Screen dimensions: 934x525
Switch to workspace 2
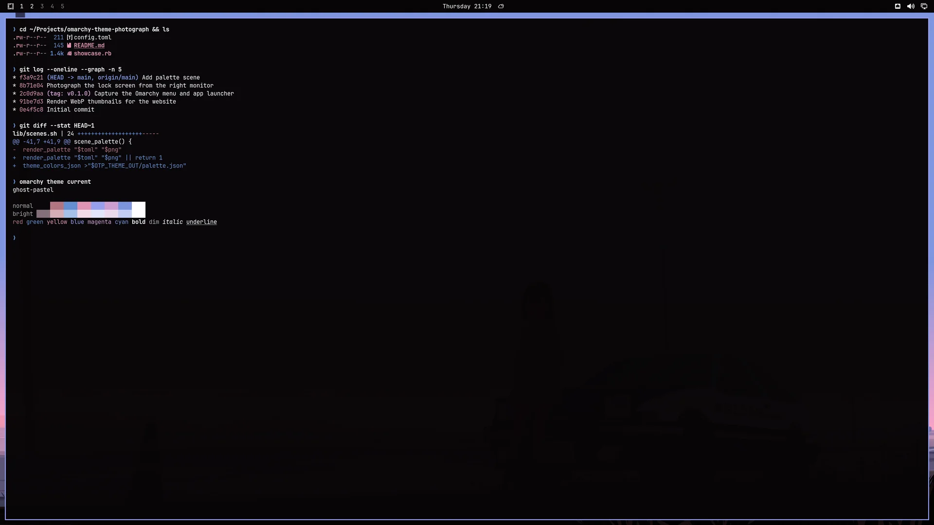pyautogui.click(x=32, y=6)
